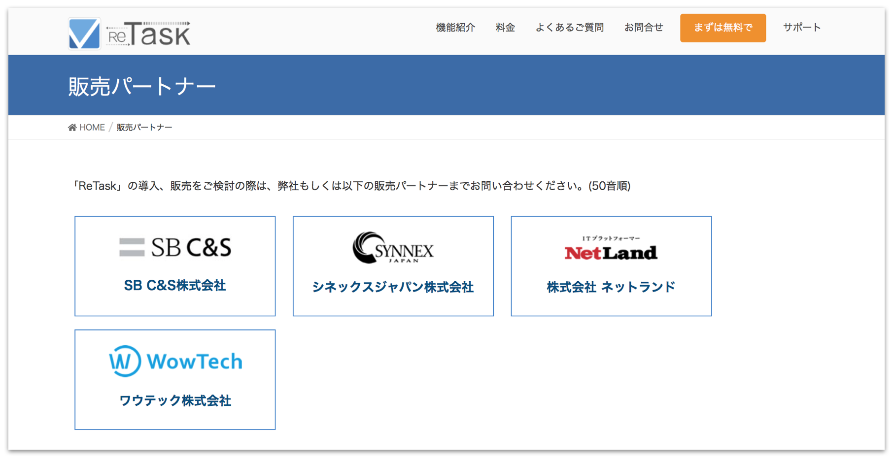
Task: Click the WowTech logo image
Action: coord(175,361)
